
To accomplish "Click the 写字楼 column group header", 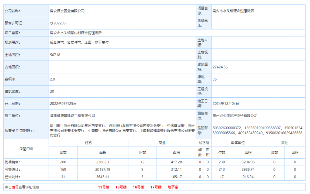I will coord(204,143).
